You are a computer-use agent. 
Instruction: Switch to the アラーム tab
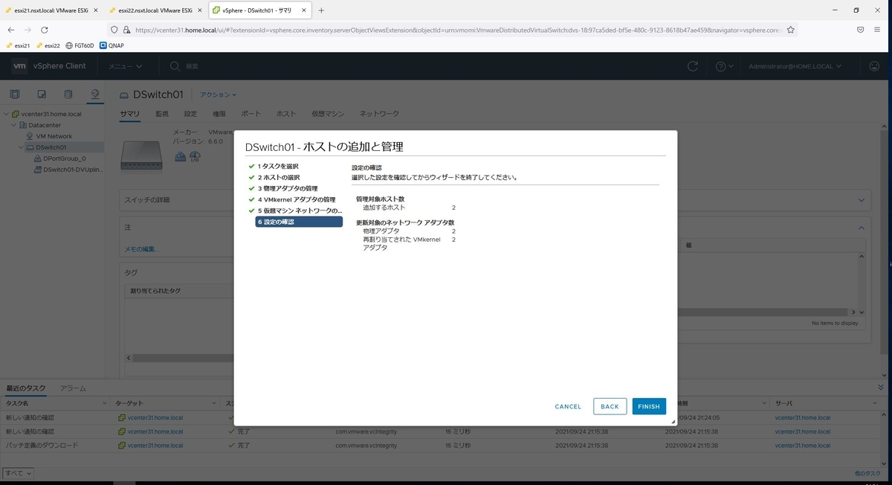(x=73, y=388)
